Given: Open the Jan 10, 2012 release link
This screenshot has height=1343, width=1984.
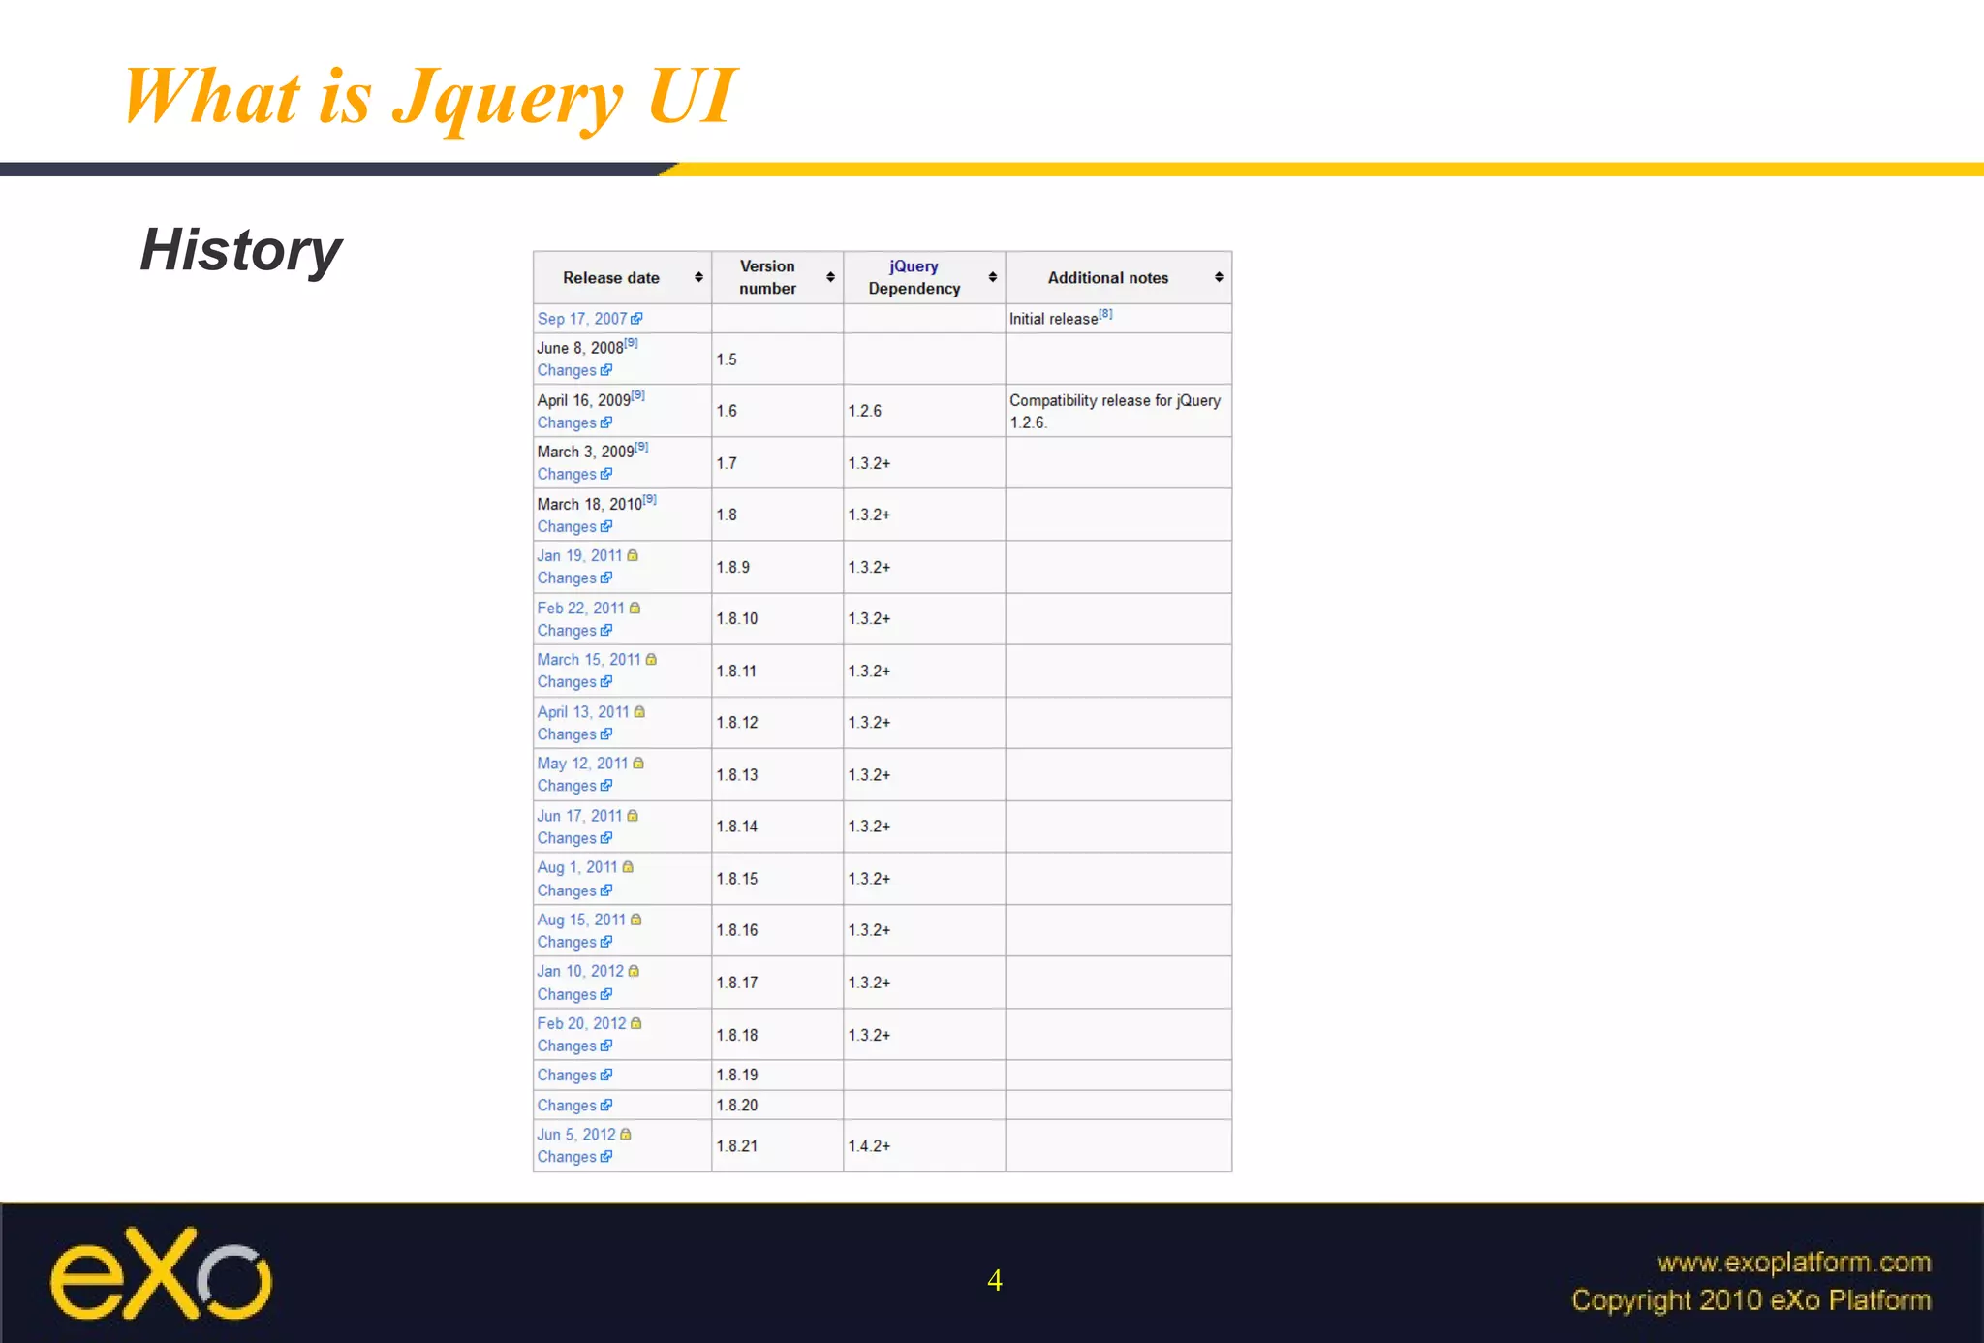Looking at the screenshot, I should pos(580,970).
